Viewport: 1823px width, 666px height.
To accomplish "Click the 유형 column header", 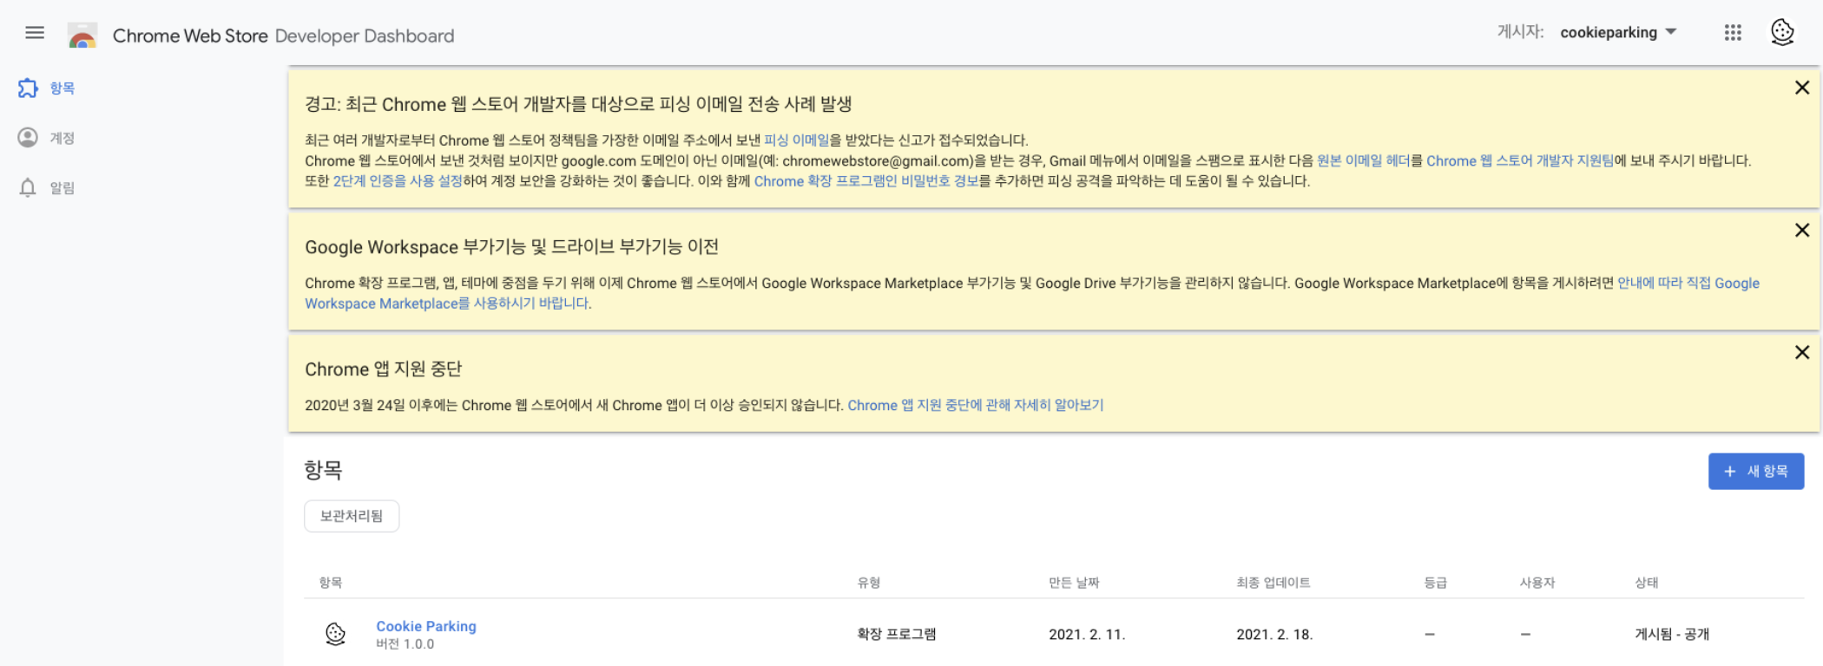I will (x=869, y=582).
